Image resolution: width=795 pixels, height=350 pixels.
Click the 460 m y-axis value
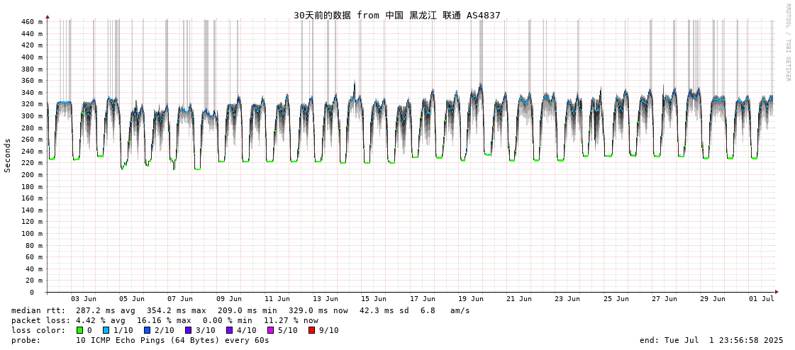32,22
